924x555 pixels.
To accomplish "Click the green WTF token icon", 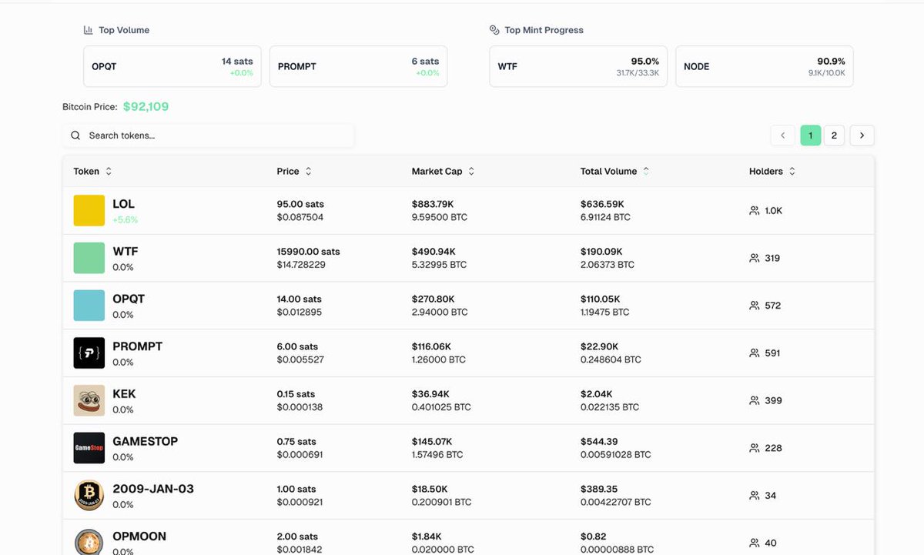I will tap(89, 259).
